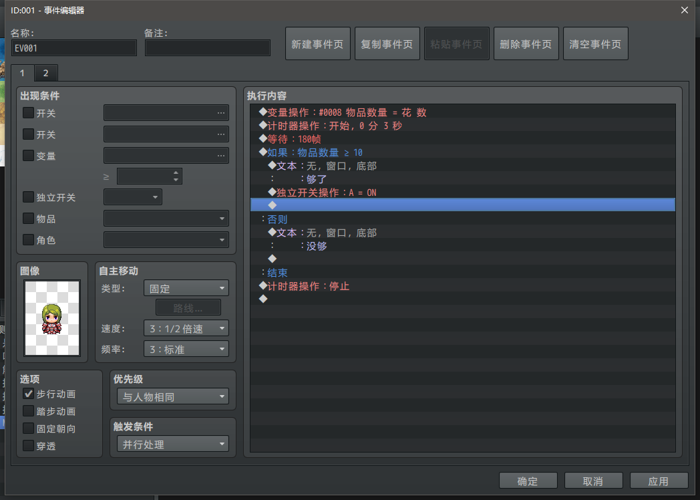
Task: Open 触发条件 dropdown 并行处理
Action: click(x=173, y=444)
